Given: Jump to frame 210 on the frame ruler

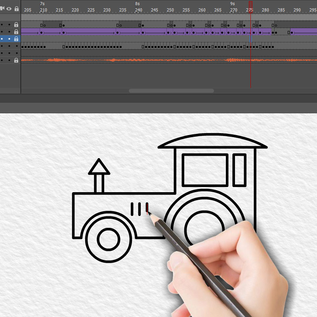Looking at the screenshot, I should [x=44, y=10].
